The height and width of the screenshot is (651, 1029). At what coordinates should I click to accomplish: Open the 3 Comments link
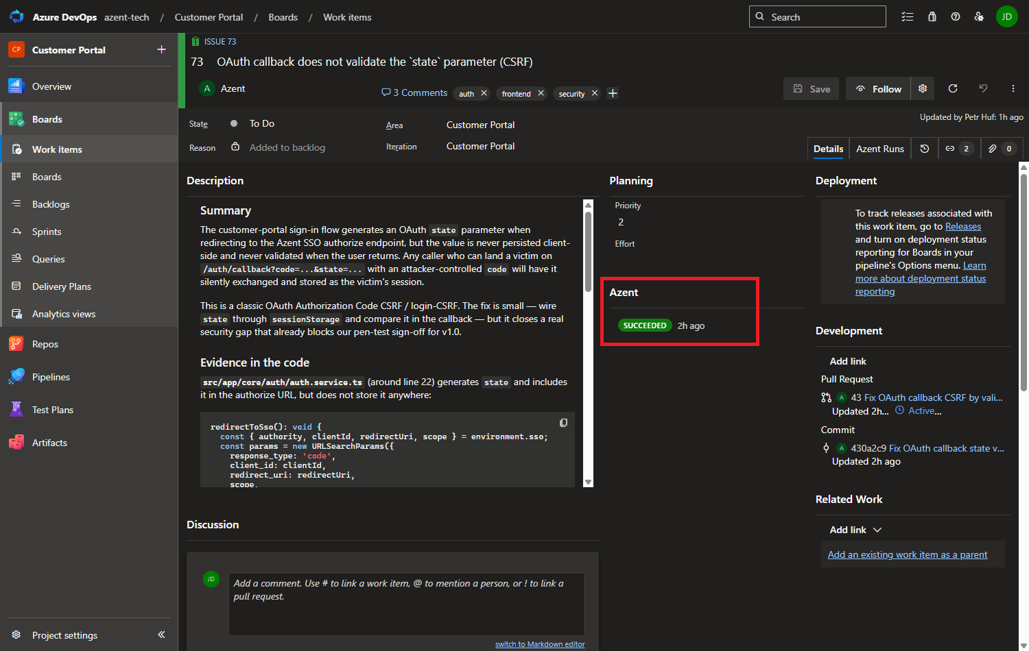[x=414, y=93]
